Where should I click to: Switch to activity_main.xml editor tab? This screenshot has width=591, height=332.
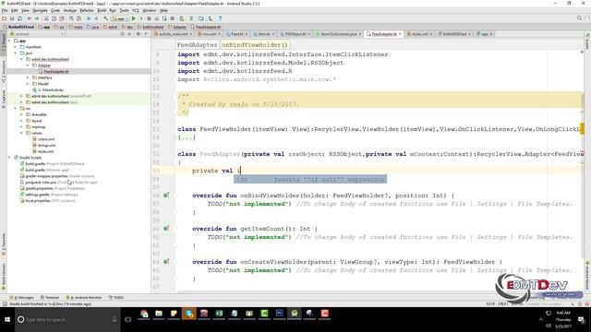(173, 34)
